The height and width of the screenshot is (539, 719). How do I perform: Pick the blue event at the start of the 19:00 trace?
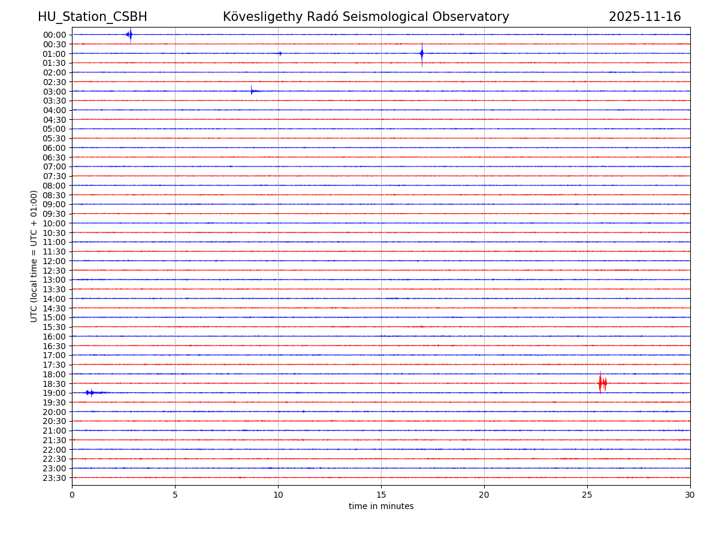click(90, 392)
